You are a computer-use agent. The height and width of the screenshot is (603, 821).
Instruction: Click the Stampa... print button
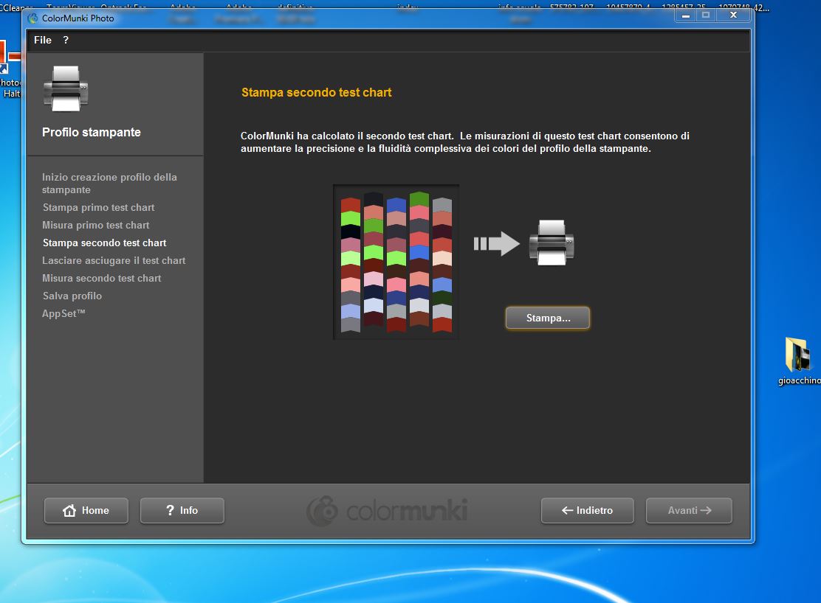tap(548, 318)
